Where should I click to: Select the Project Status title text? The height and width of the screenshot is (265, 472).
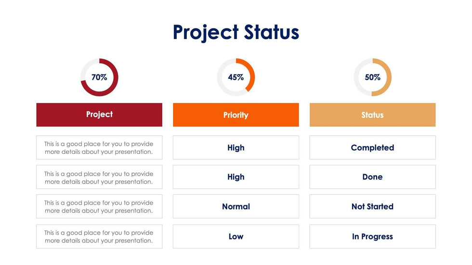tap(236, 33)
